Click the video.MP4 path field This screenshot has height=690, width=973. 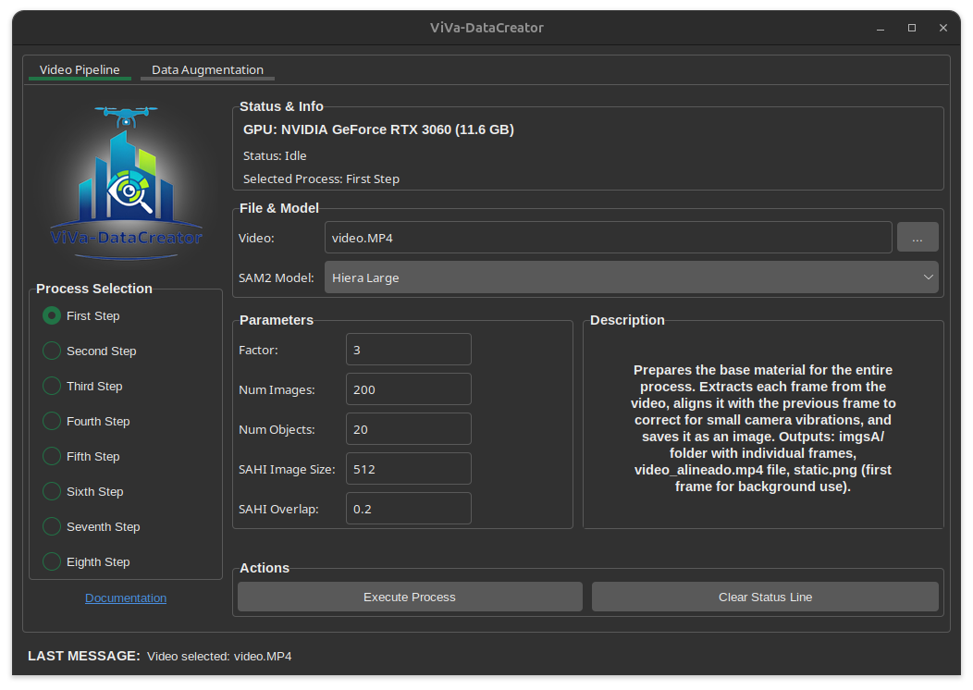tap(608, 237)
